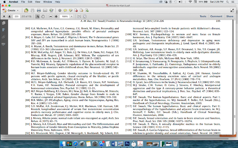Open the Edit menu
The image size is (238, 148).
point(30,2)
